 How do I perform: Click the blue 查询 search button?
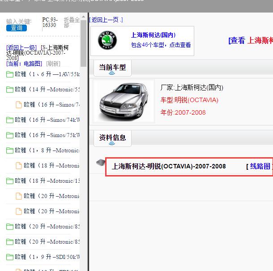[x=17, y=28]
